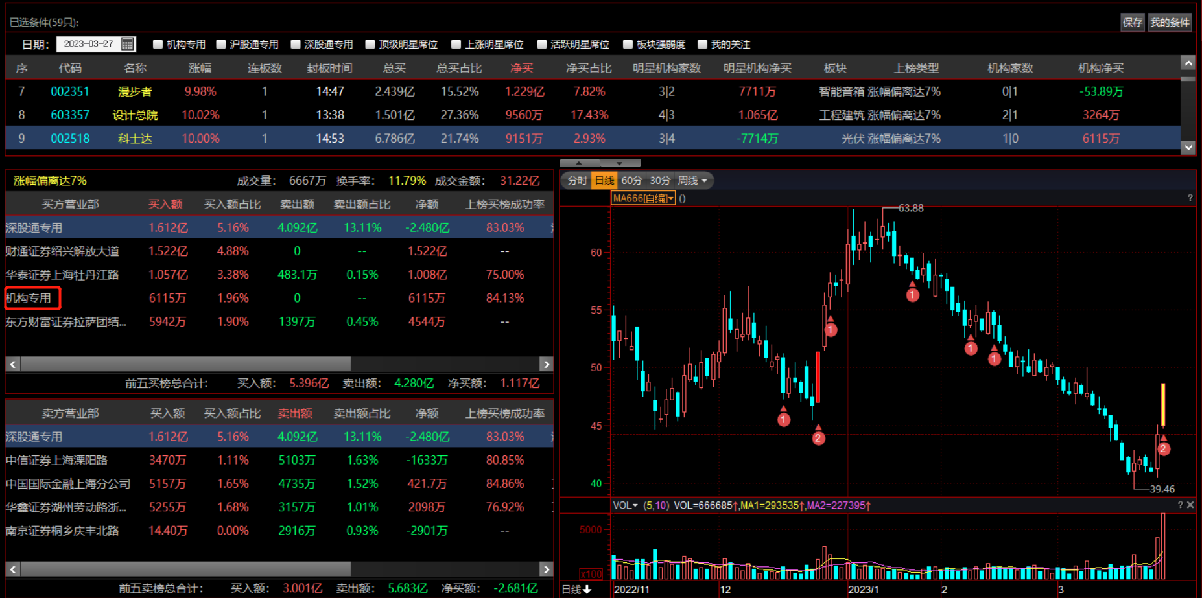The image size is (1202, 598).
Task: Open help icon on VOL panel
Action: (x=1180, y=505)
